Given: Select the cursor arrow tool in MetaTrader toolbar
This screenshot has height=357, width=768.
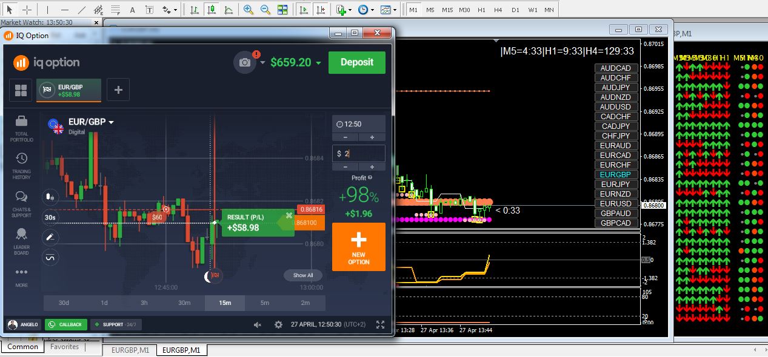Looking at the screenshot, I should pos(9,10).
